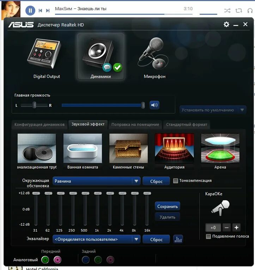This screenshot has height=270, width=255.
Task: Click the album art in music player
Action: click(11, 10)
